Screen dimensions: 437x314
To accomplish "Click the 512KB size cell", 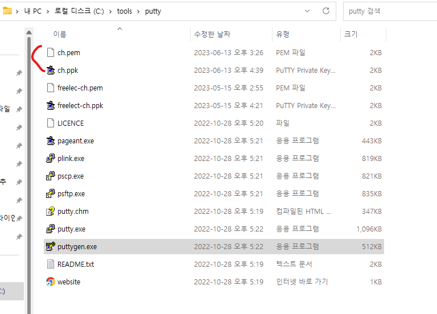I will pos(372,247).
